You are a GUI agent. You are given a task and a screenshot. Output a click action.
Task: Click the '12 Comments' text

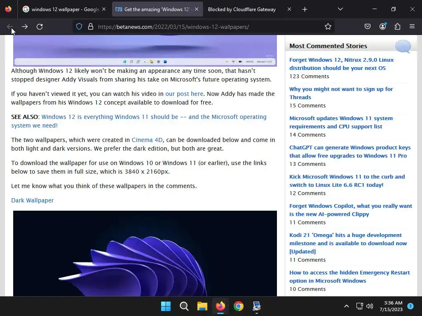tap(307, 193)
